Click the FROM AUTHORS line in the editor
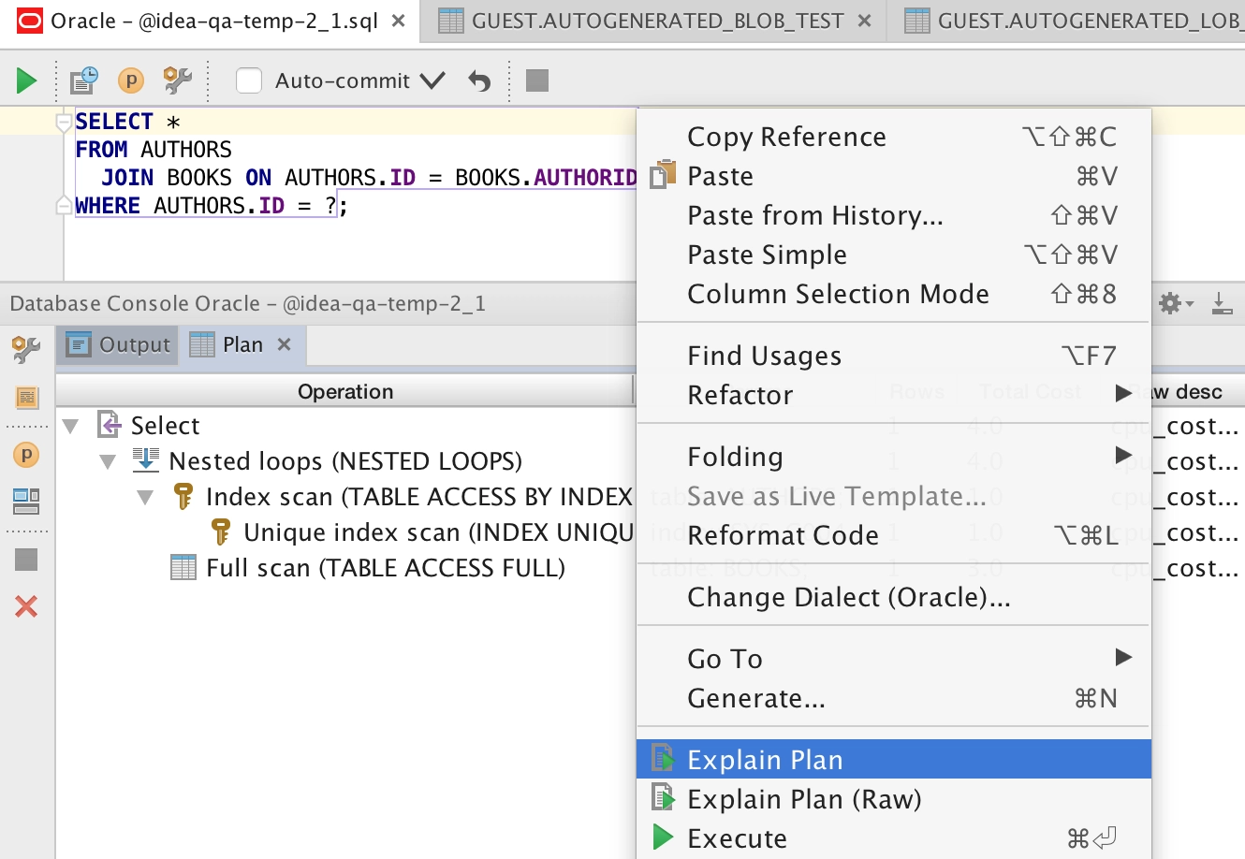 154,149
